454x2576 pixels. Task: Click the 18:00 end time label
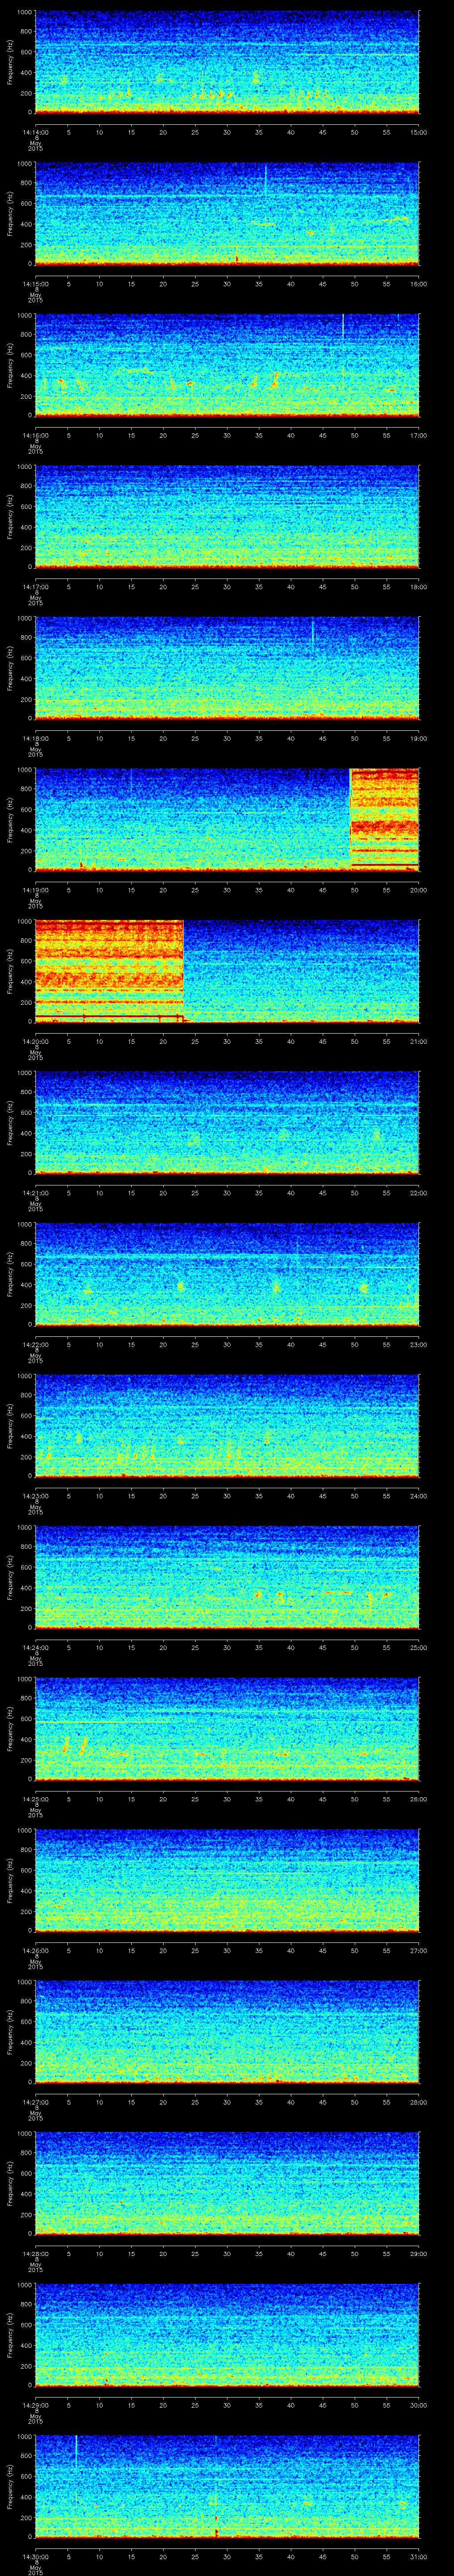tap(418, 587)
